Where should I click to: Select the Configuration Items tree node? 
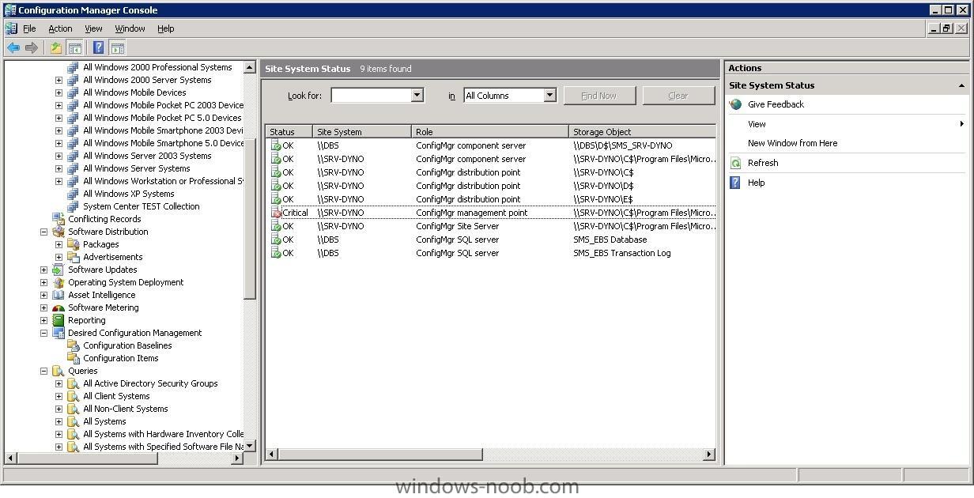click(x=121, y=358)
